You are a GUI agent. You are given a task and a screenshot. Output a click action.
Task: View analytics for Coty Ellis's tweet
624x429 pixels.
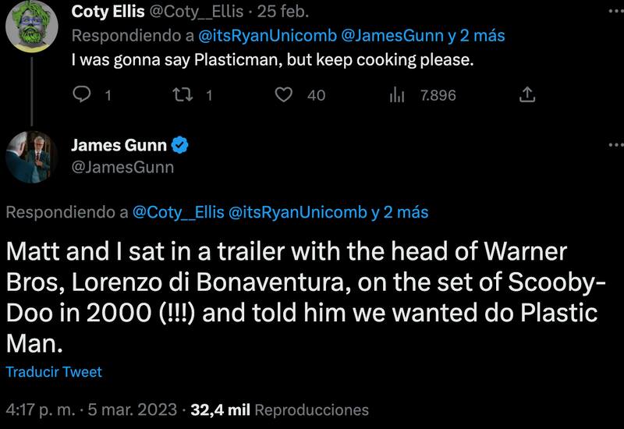[x=397, y=95]
